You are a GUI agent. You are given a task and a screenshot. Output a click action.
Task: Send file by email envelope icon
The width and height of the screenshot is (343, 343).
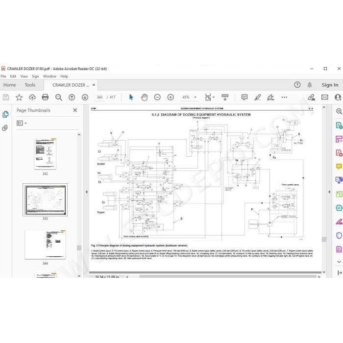324,97
